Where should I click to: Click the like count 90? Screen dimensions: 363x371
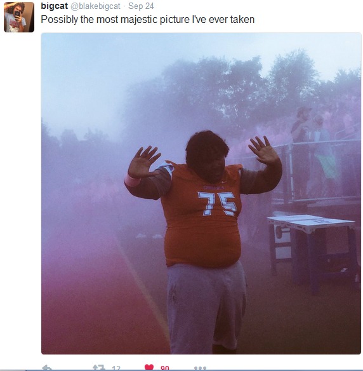click(165, 368)
